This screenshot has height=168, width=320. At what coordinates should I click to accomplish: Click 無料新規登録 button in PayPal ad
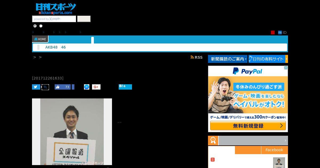pyautogui.click(x=248, y=126)
